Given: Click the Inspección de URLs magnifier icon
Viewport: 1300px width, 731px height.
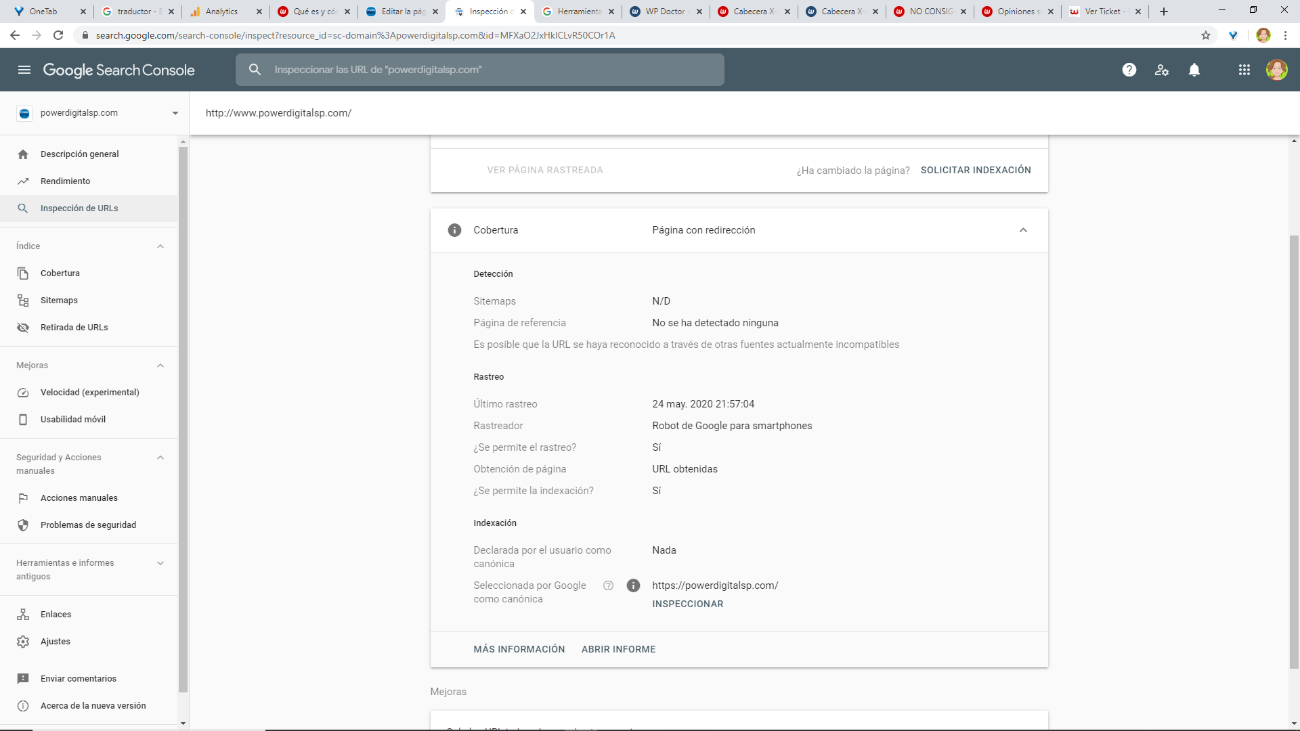Looking at the screenshot, I should (23, 208).
